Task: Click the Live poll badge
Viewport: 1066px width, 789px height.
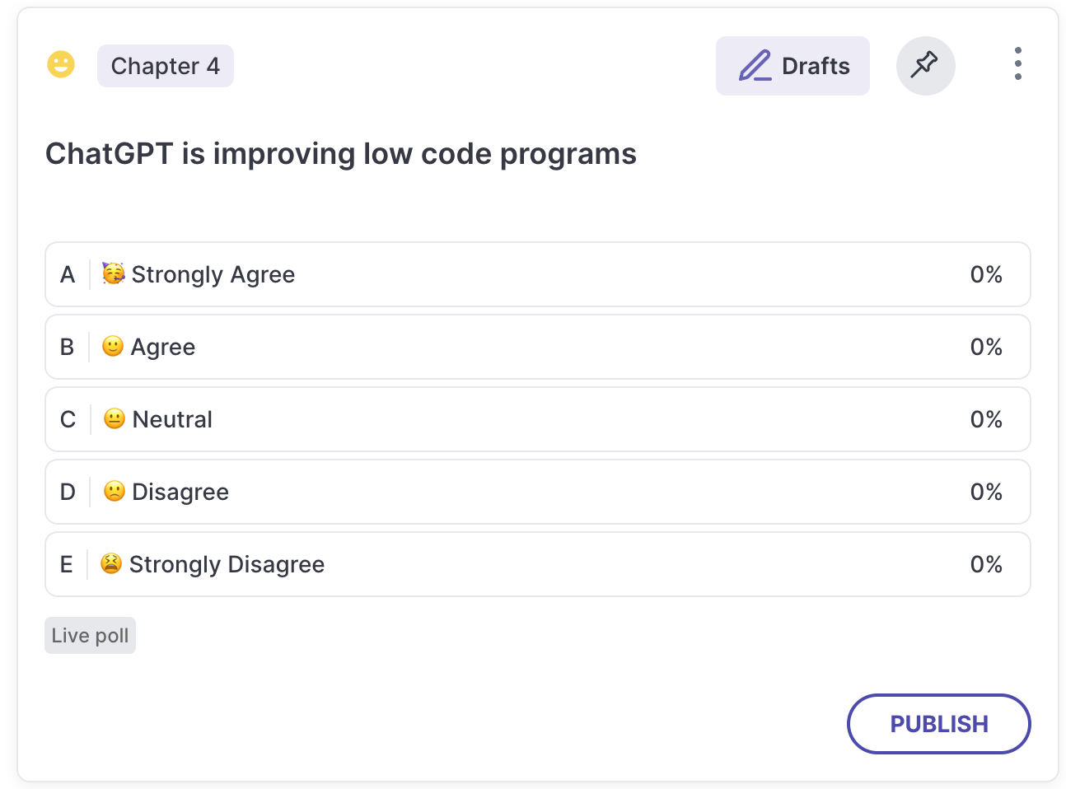Action: [90, 636]
